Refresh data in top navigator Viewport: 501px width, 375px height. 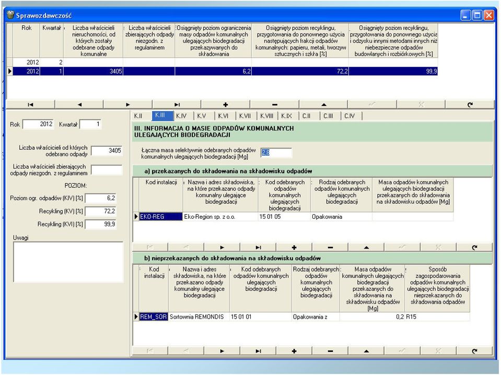click(x=470, y=104)
